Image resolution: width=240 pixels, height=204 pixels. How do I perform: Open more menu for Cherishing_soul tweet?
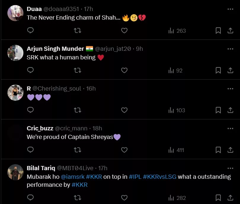pos(230,89)
